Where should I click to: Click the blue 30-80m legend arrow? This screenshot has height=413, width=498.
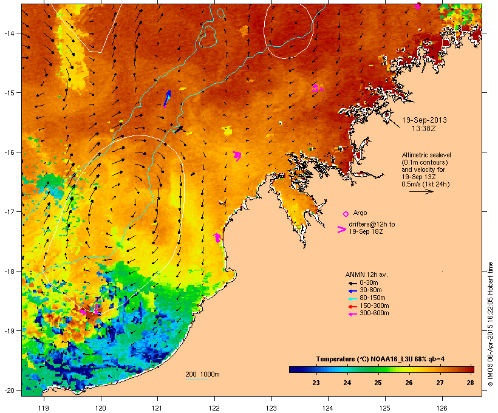352,291
